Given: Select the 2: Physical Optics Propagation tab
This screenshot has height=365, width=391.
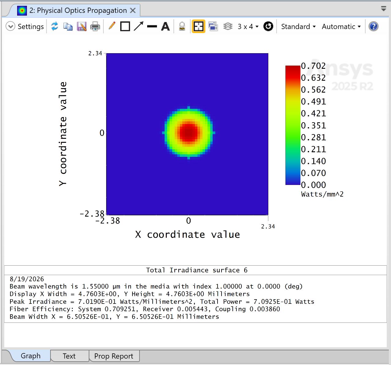Looking at the screenshot, I should [x=78, y=10].
